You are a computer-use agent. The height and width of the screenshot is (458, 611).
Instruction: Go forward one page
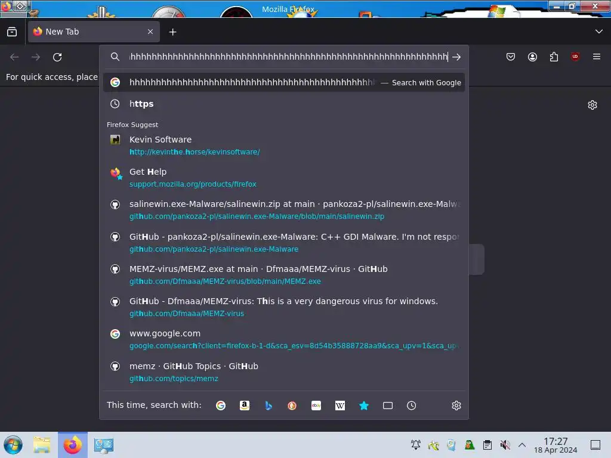tap(36, 57)
